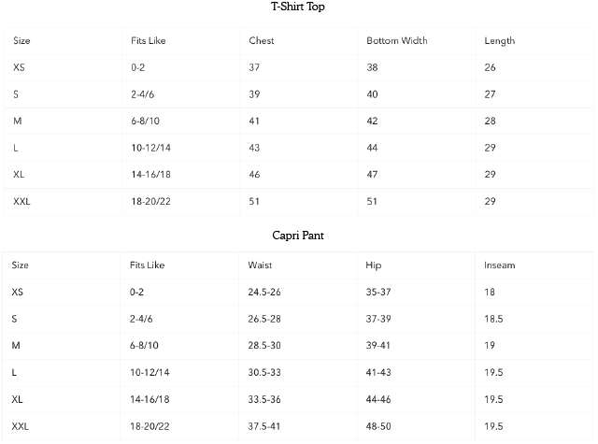Click the Capri Pant table heading

[x=297, y=236]
